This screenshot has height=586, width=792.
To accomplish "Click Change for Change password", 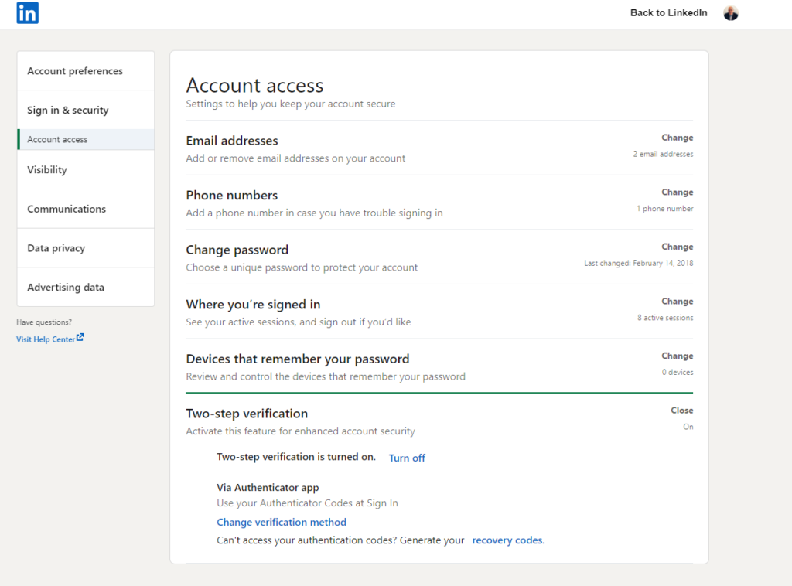I will point(677,247).
